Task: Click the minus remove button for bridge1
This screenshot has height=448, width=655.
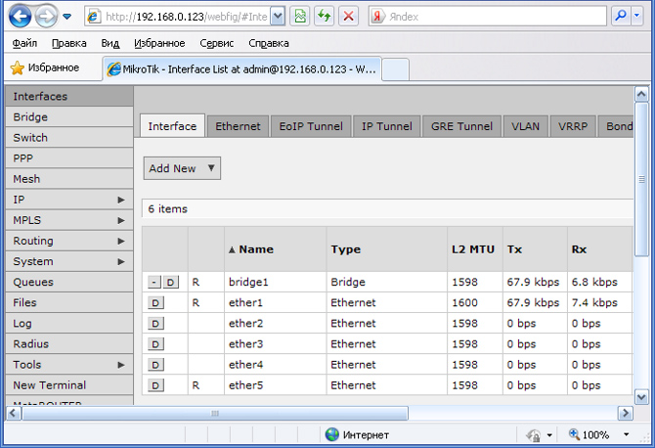Action: coord(154,283)
